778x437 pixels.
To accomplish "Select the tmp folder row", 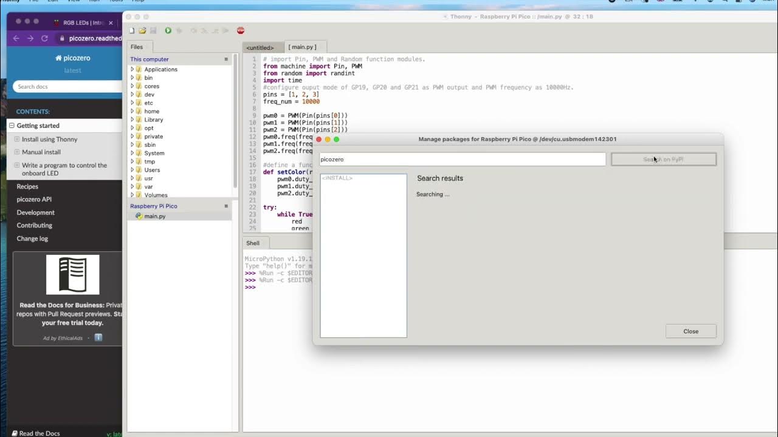I will [180, 161].
